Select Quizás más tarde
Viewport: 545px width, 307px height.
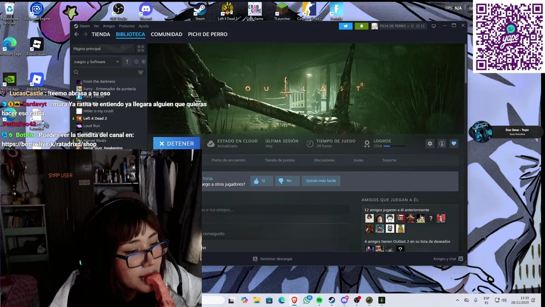pos(321,181)
